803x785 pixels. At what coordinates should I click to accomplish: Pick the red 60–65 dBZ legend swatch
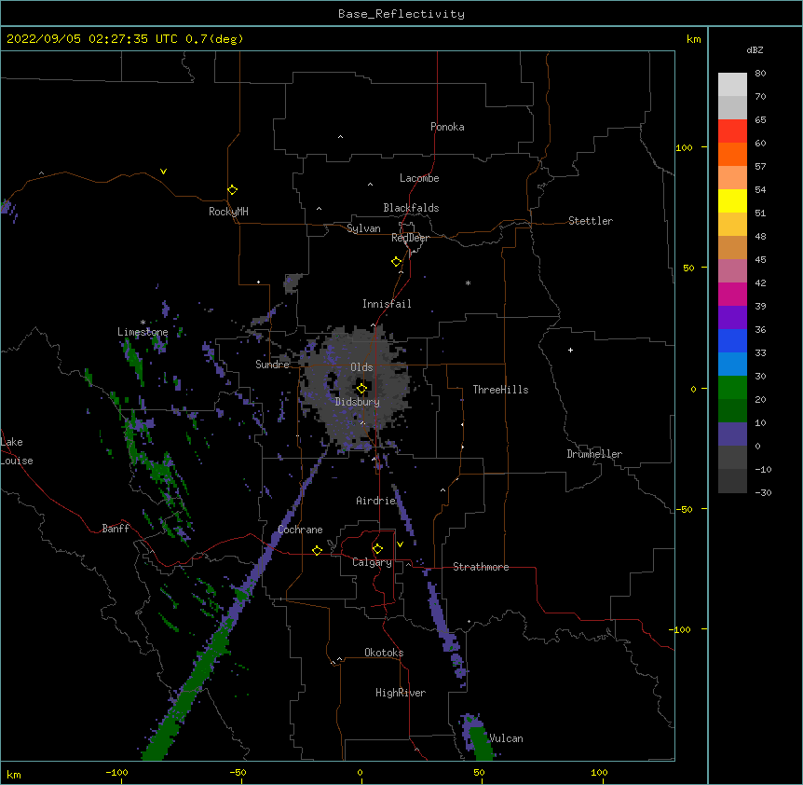732,131
